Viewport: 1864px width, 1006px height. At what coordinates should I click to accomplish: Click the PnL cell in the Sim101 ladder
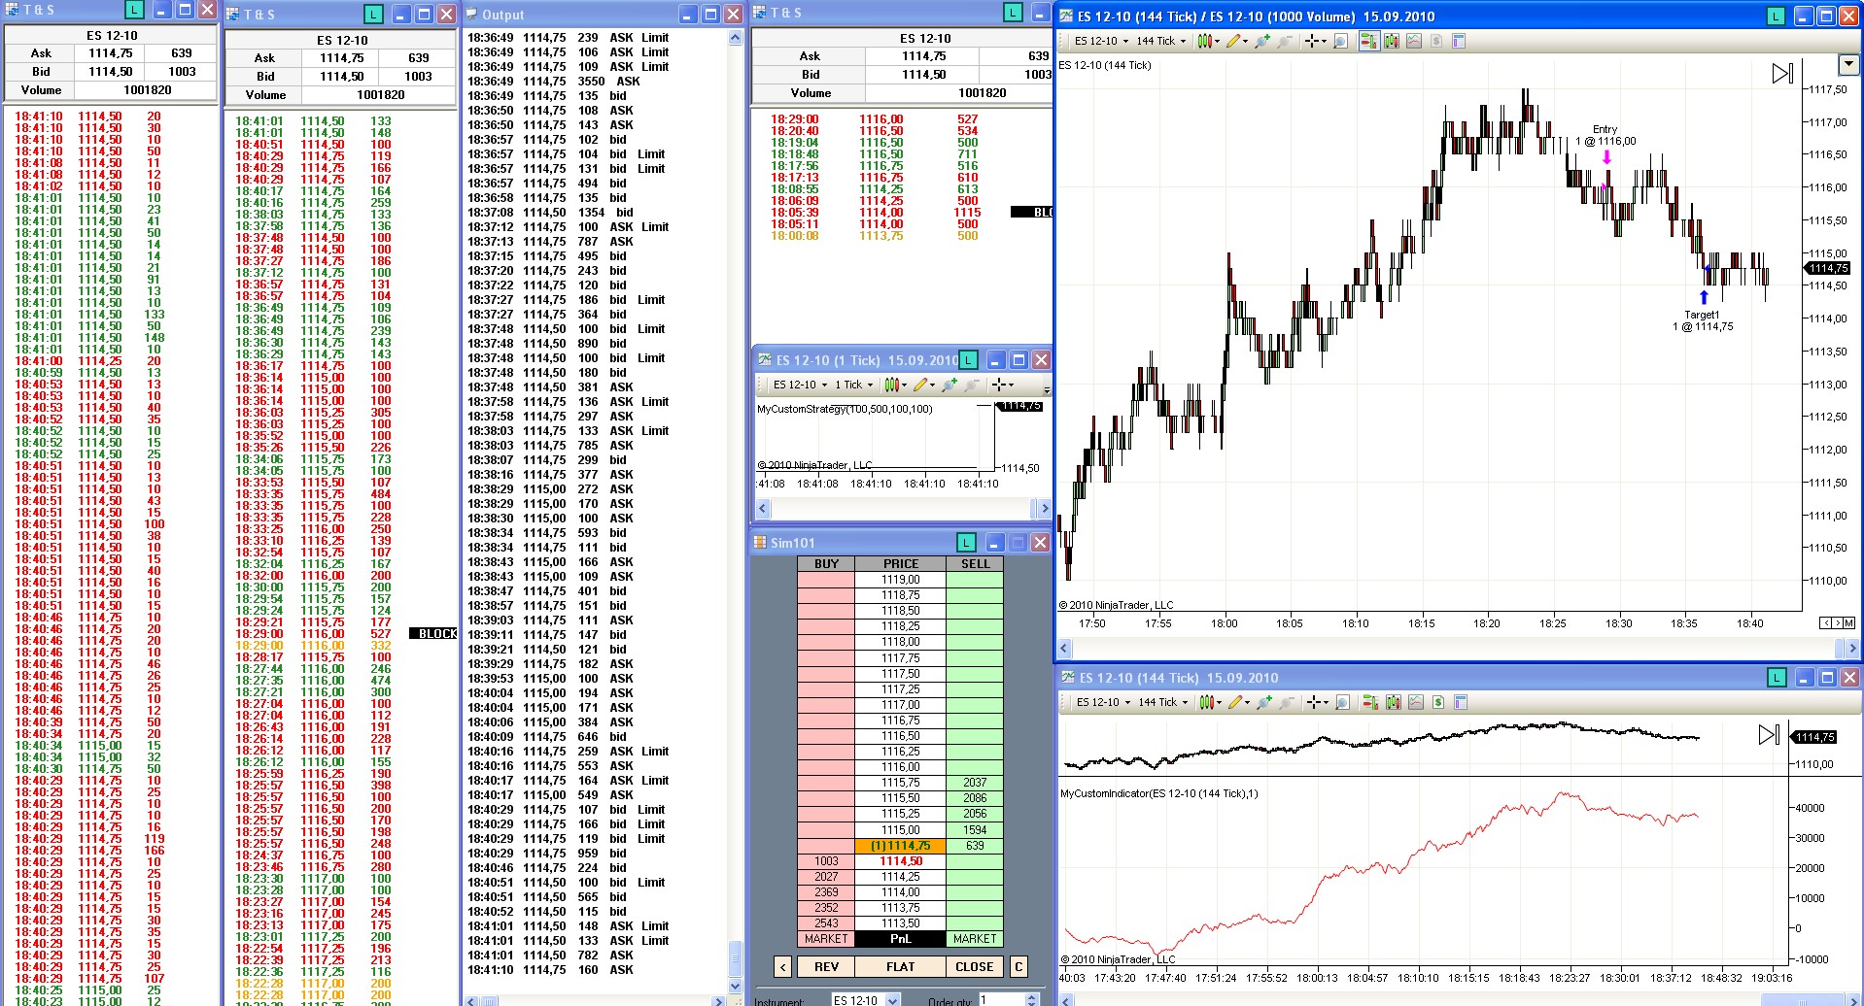(900, 939)
